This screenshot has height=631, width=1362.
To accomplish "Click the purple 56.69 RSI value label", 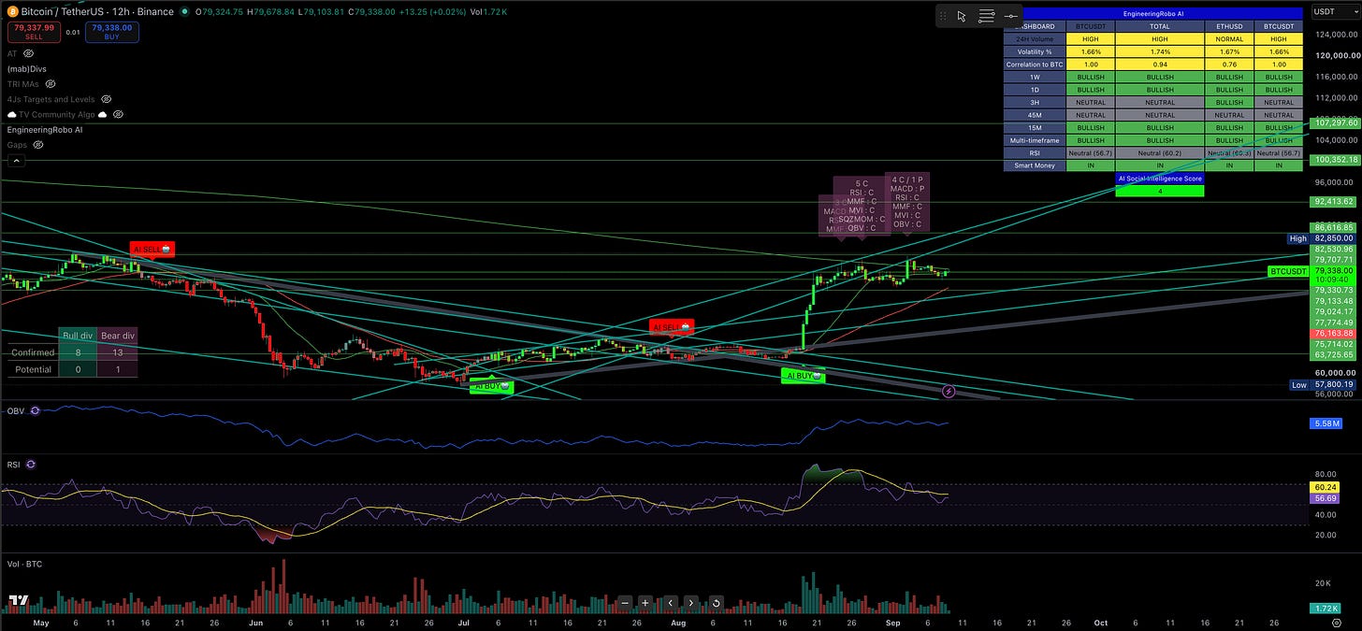I will (1326, 498).
